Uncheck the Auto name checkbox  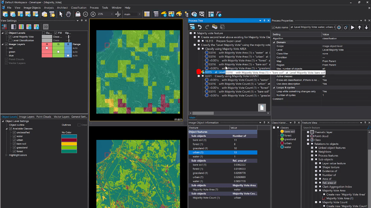tap(273, 27)
